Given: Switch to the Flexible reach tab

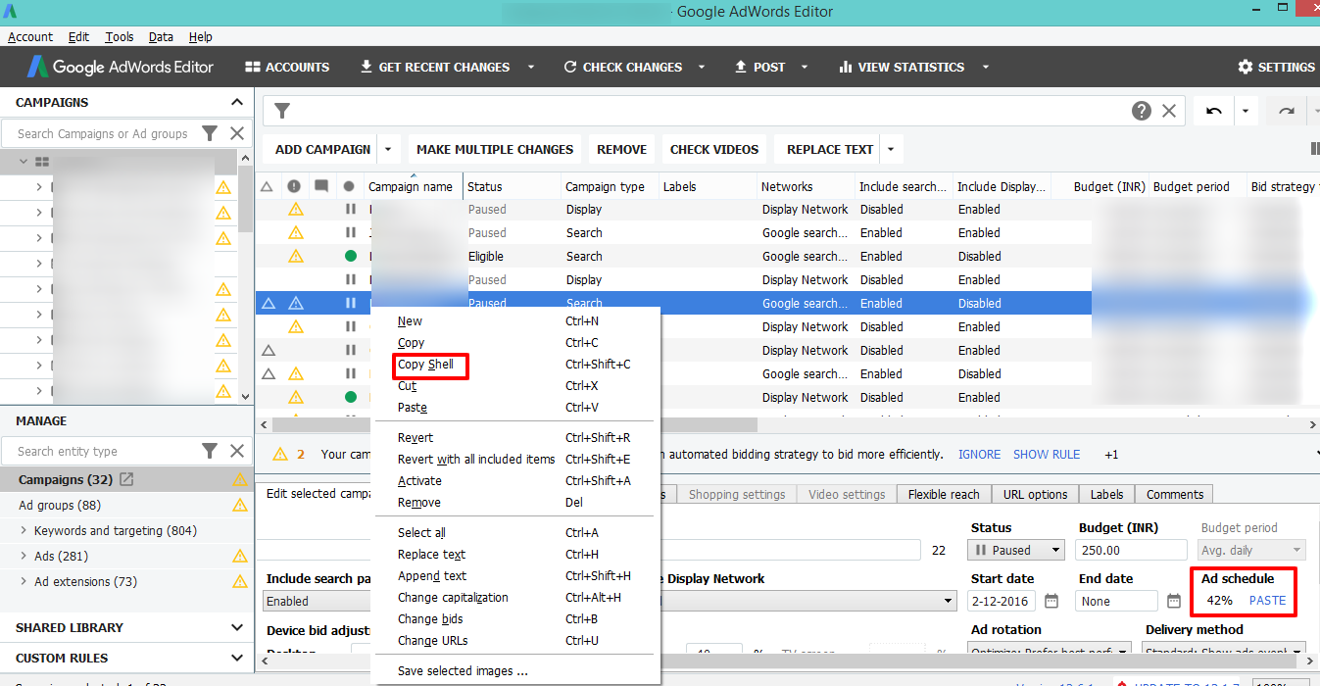Looking at the screenshot, I should pos(944,494).
